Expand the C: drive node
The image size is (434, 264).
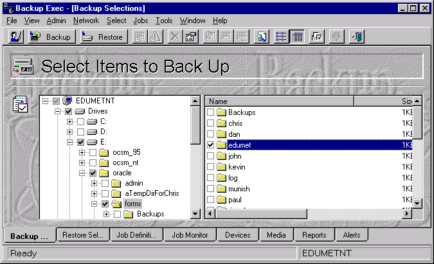(x=69, y=121)
